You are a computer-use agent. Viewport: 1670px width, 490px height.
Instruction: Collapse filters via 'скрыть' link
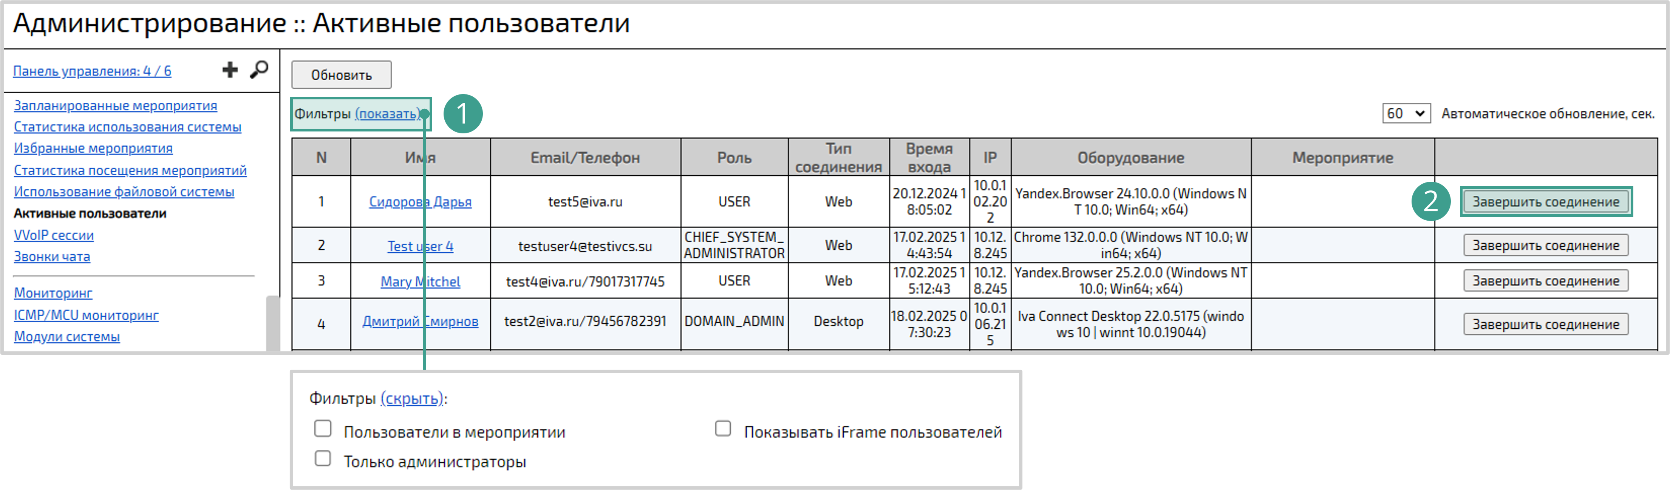pyautogui.click(x=412, y=399)
